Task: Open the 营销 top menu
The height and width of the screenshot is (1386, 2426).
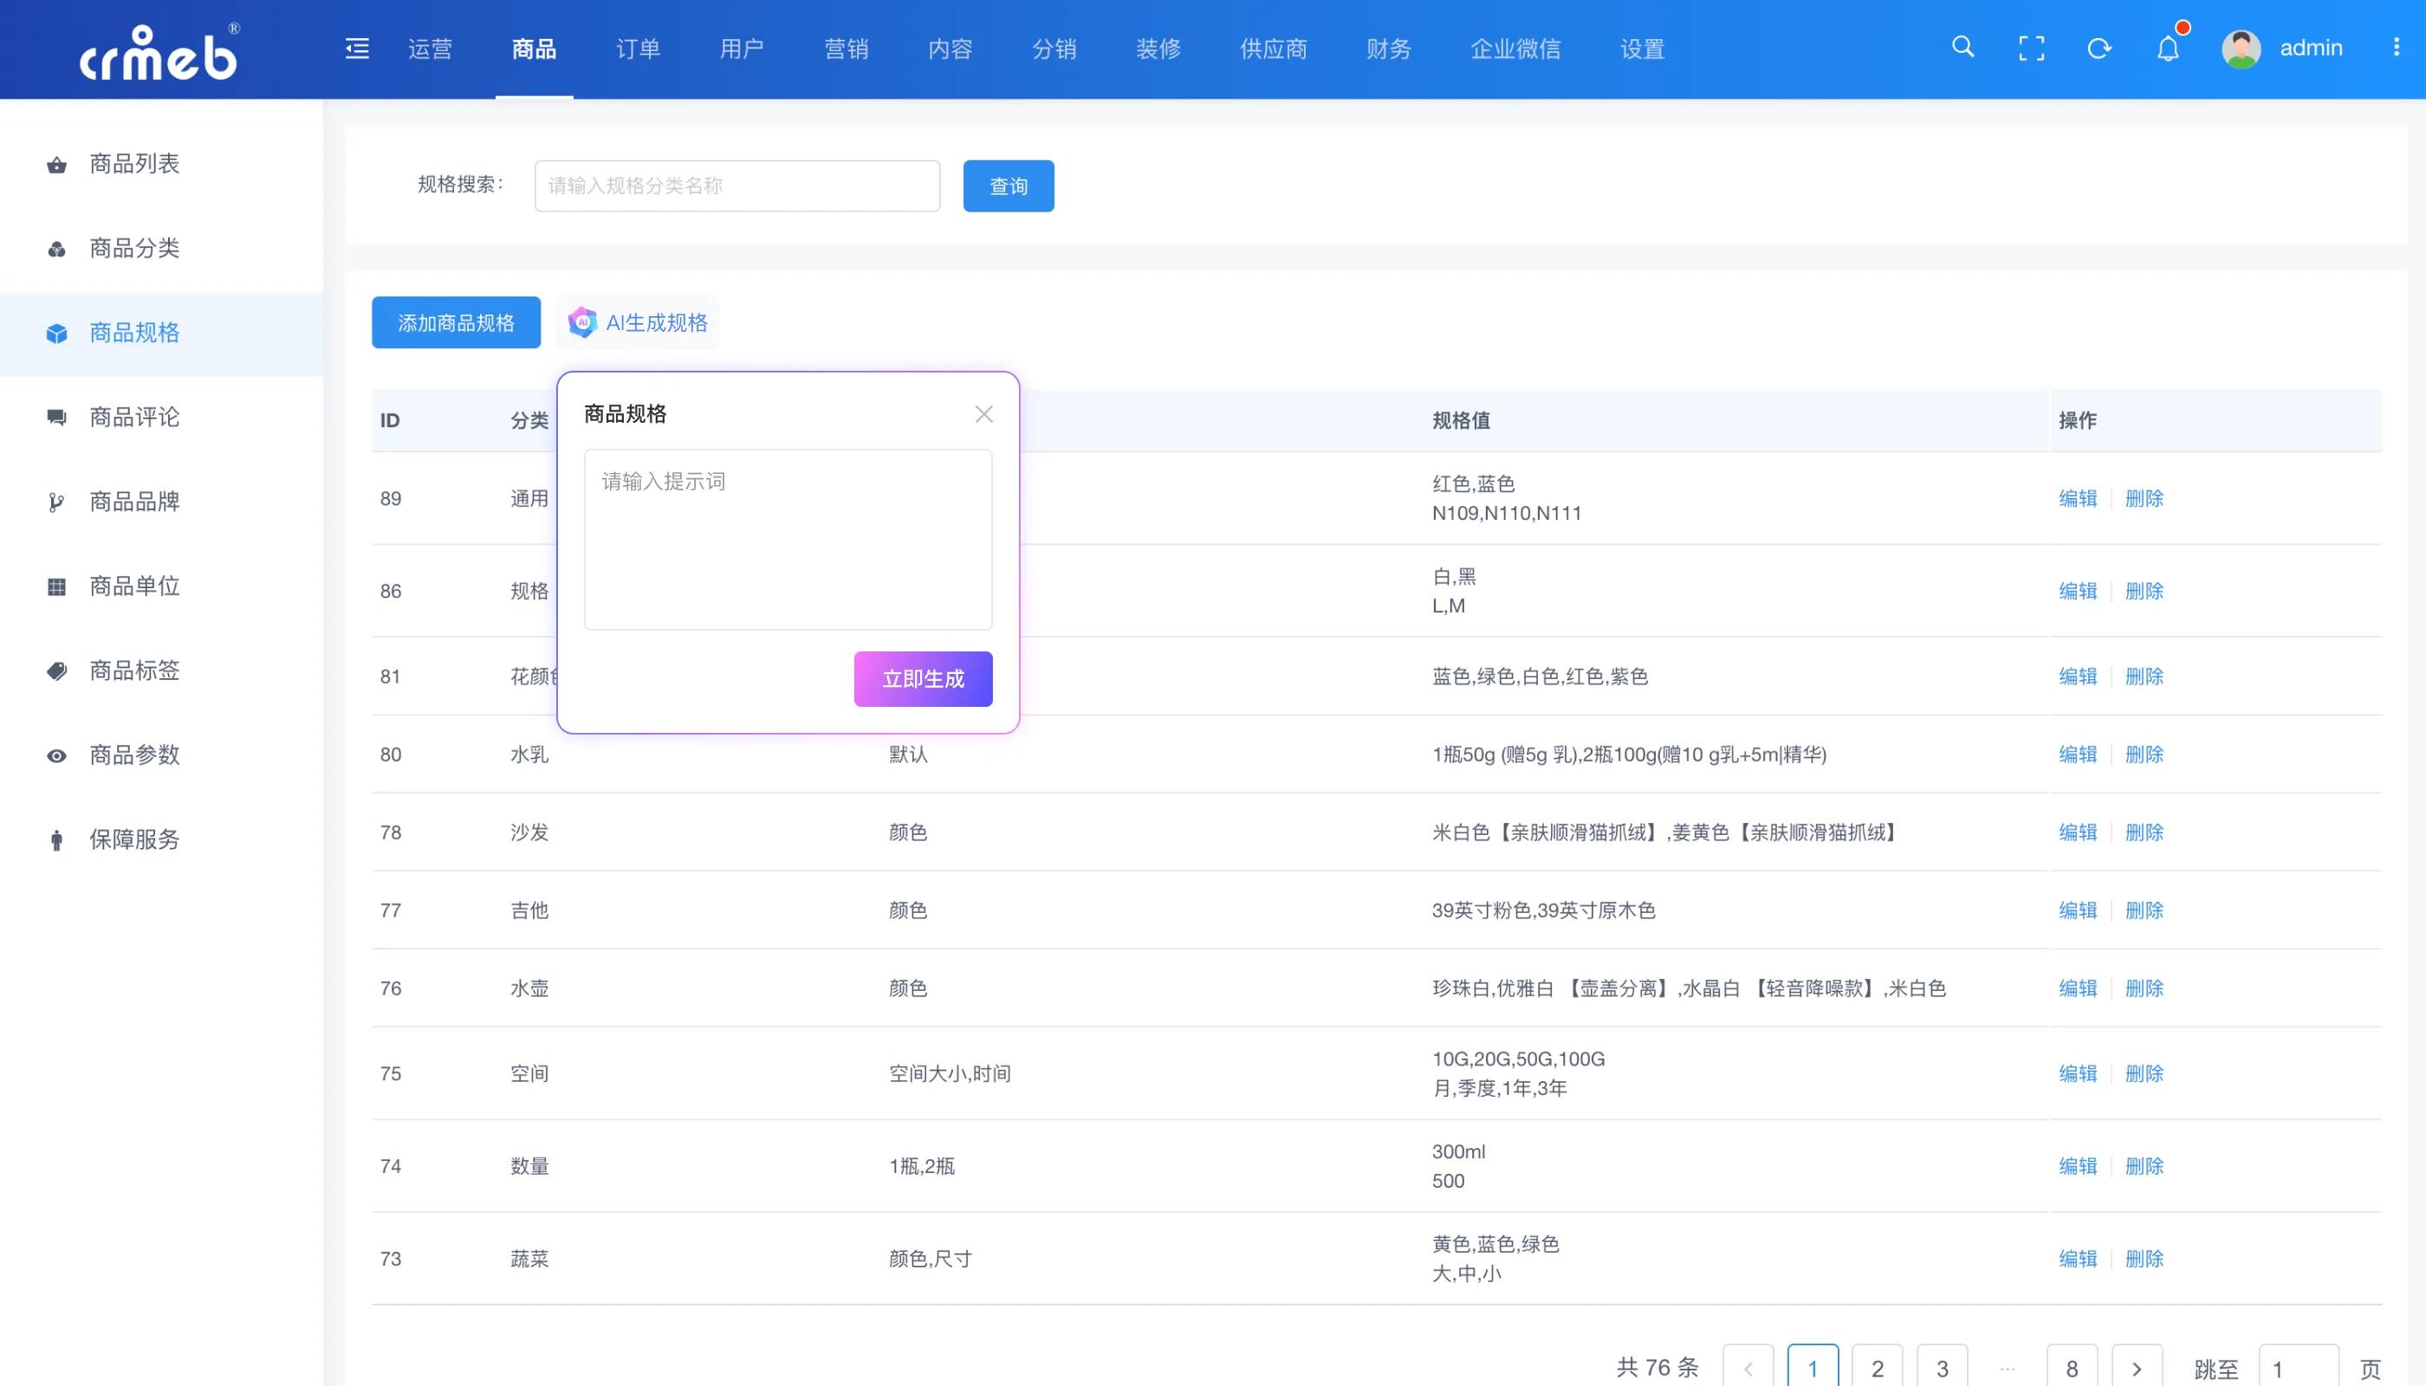Action: tap(847, 49)
